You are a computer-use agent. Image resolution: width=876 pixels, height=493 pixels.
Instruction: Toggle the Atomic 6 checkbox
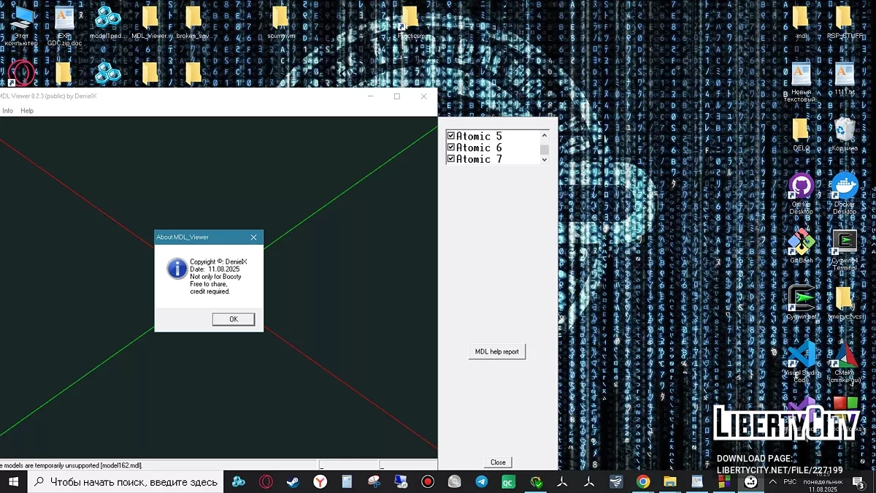(x=451, y=148)
